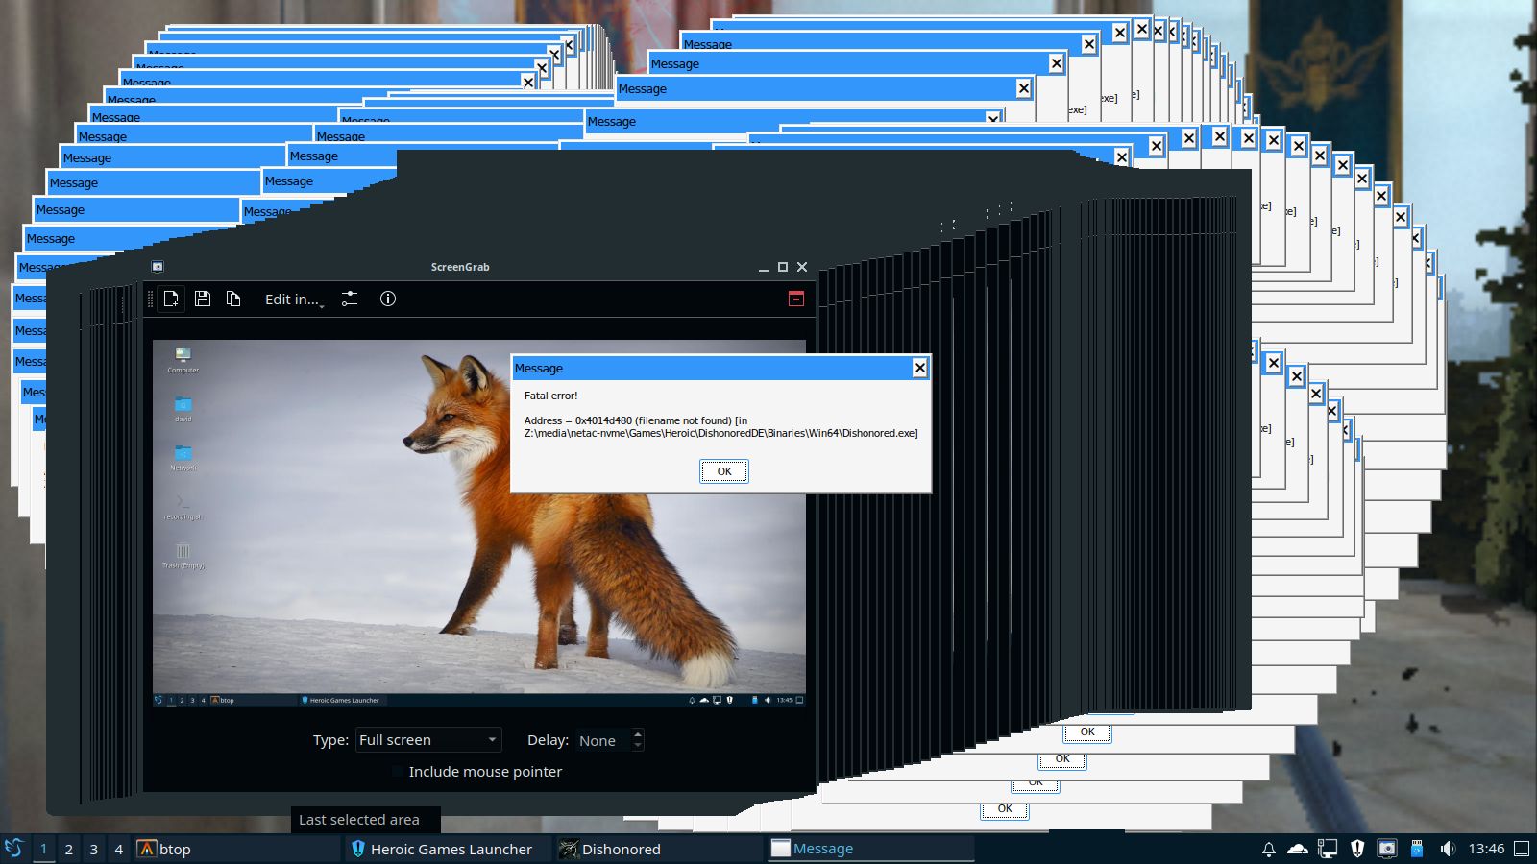Screen dimensions: 1537x864
Task: Open notifications bell in system tray
Action: coord(1268,849)
